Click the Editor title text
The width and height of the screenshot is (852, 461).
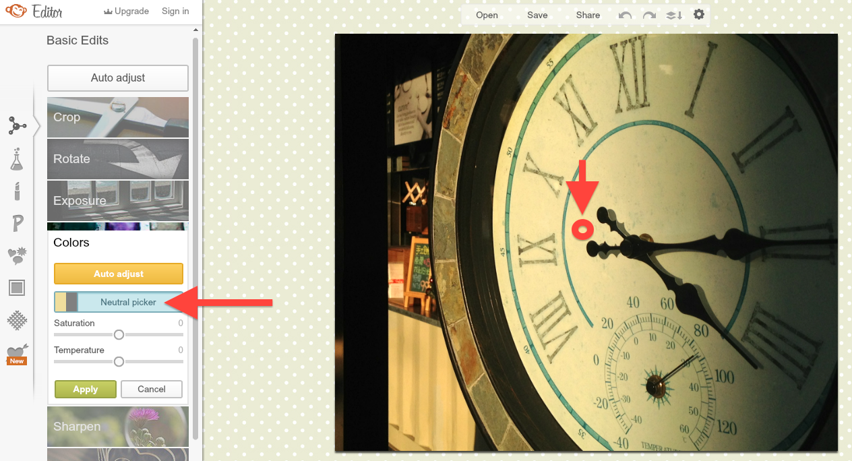click(47, 11)
